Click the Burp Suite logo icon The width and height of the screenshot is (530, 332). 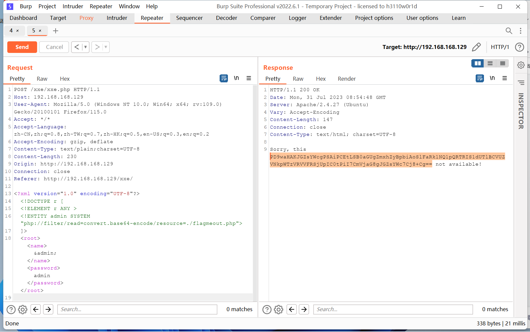(x=10, y=6)
